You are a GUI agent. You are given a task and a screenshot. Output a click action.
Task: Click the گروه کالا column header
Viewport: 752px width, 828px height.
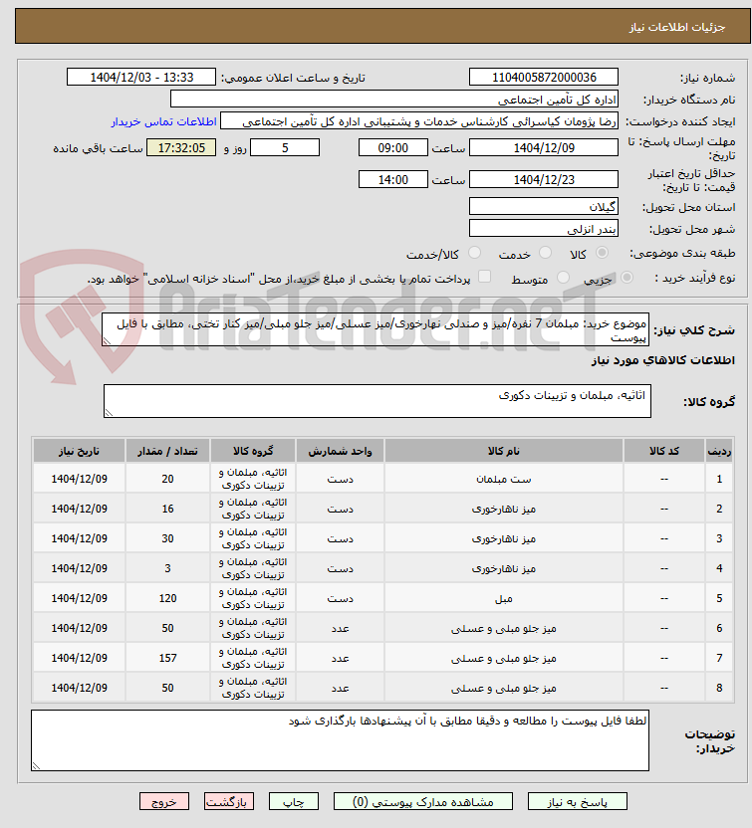click(253, 451)
